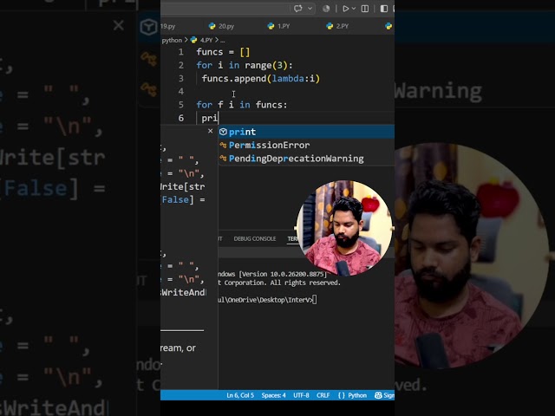Screen dimensions: 555x416
Task: Click the 'for i in range(3):' line
Action: tap(245, 65)
